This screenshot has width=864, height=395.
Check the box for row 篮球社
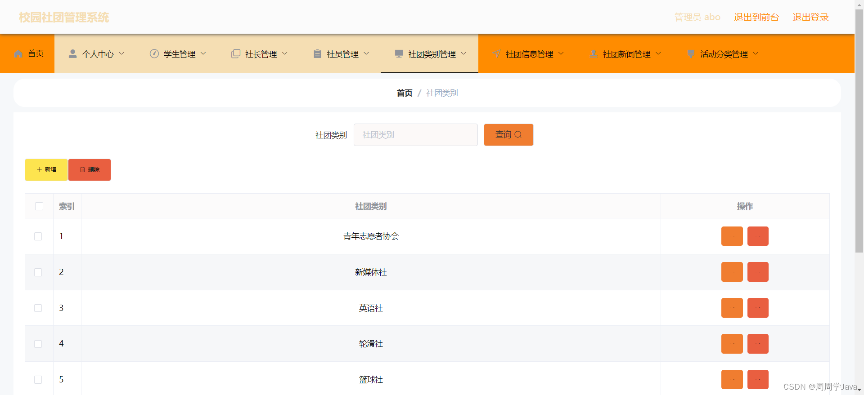(x=38, y=380)
